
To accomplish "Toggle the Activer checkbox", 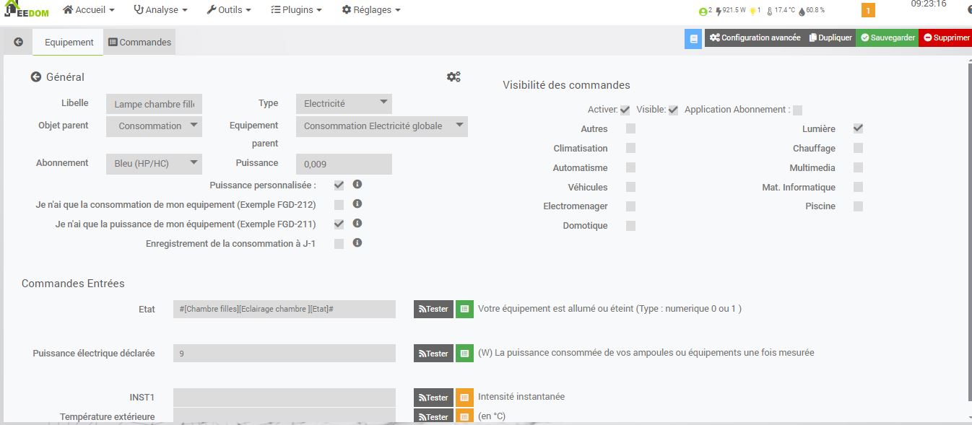I will coord(625,110).
